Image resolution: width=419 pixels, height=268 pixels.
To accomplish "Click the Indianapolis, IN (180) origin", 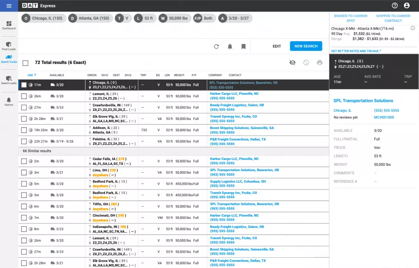I will (x=110, y=227).
